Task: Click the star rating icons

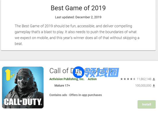Action: pyautogui.click(x=128, y=79)
